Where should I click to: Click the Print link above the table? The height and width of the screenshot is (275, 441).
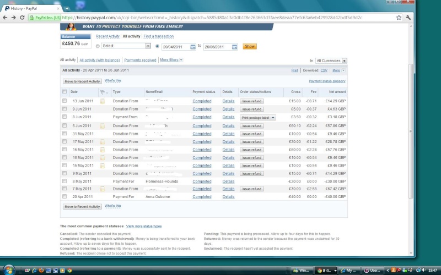pyautogui.click(x=294, y=70)
